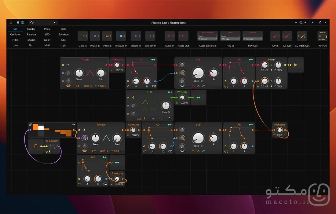The image size is (336, 214).
Task: Click the lock icon in title bar
Action: click(x=18, y=22)
